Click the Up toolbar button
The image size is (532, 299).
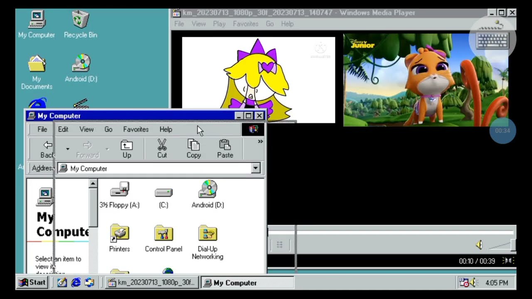tap(127, 149)
